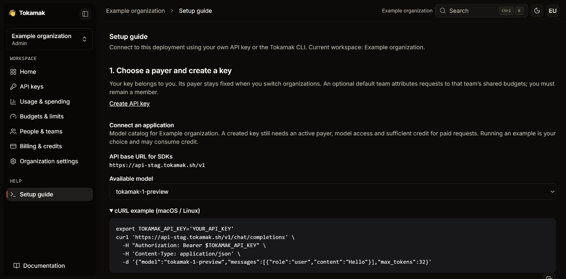Click Example organization breadcrumb
The height and width of the screenshot is (279, 566).
[135, 11]
